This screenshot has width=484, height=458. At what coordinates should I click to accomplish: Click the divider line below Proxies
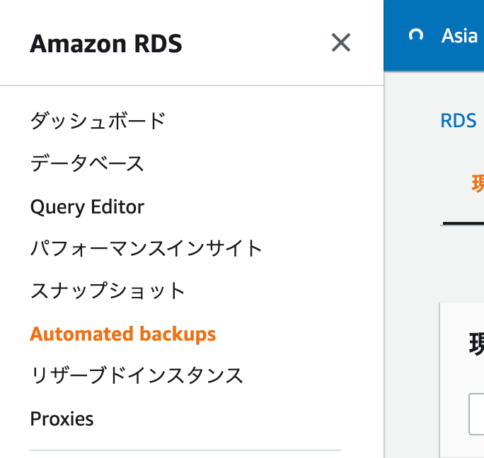[185, 450]
